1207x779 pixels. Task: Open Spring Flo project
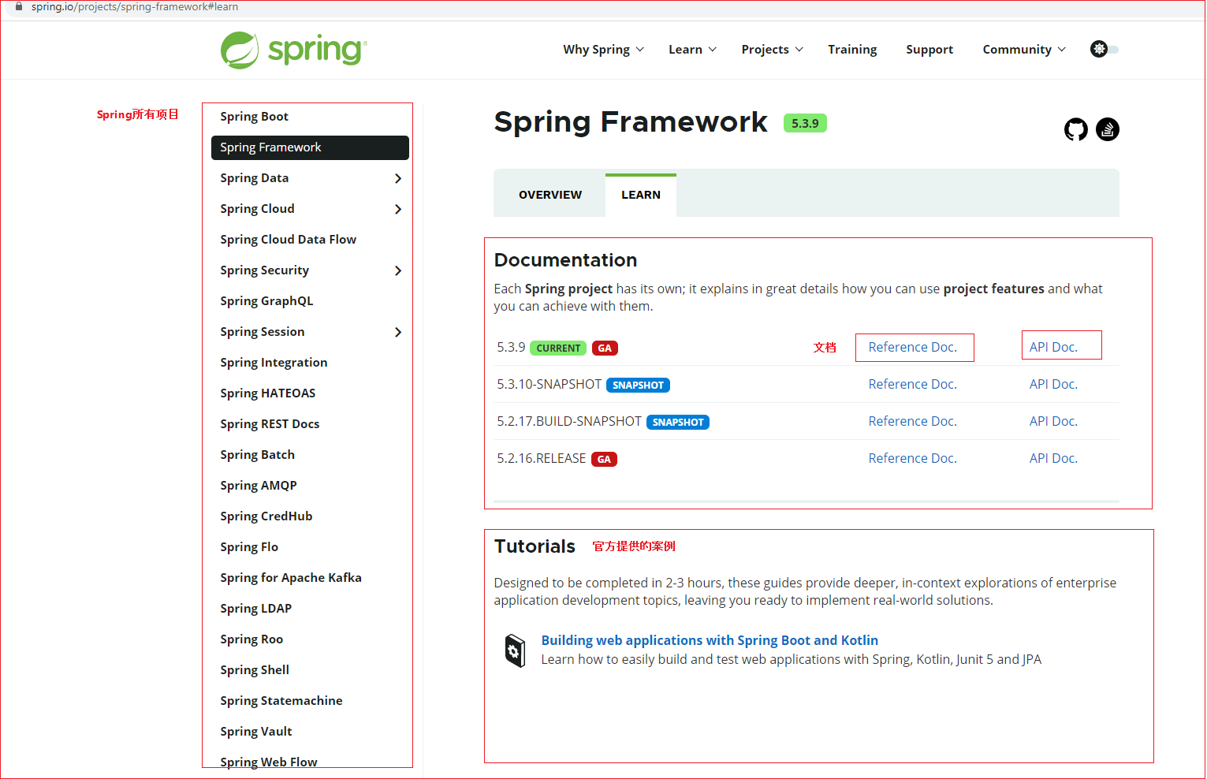[249, 547]
